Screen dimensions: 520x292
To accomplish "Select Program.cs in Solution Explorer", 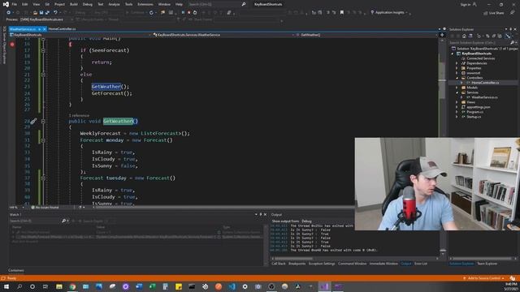I will (474, 112).
